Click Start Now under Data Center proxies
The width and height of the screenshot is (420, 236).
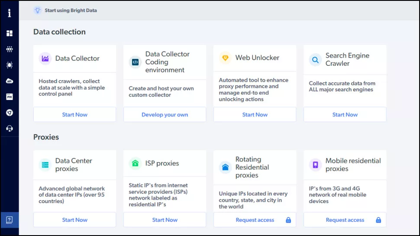click(x=74, y=220)
